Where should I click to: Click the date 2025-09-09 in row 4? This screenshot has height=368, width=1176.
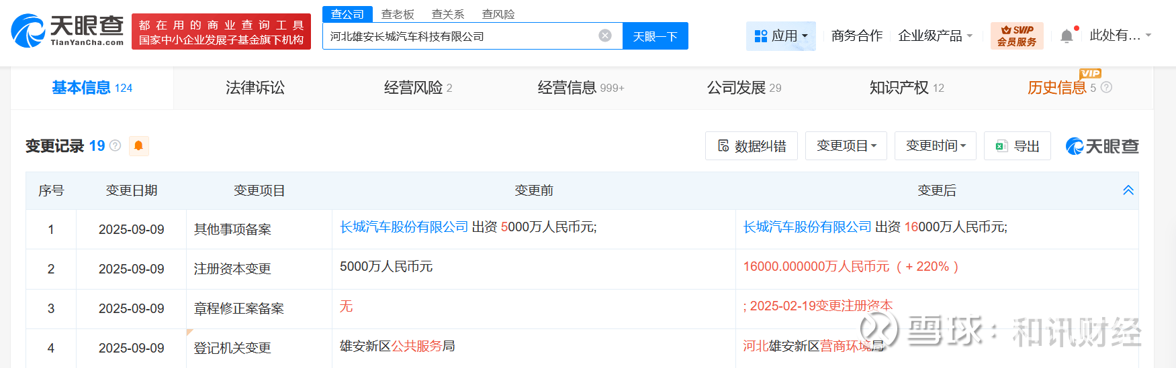(132, 348)
